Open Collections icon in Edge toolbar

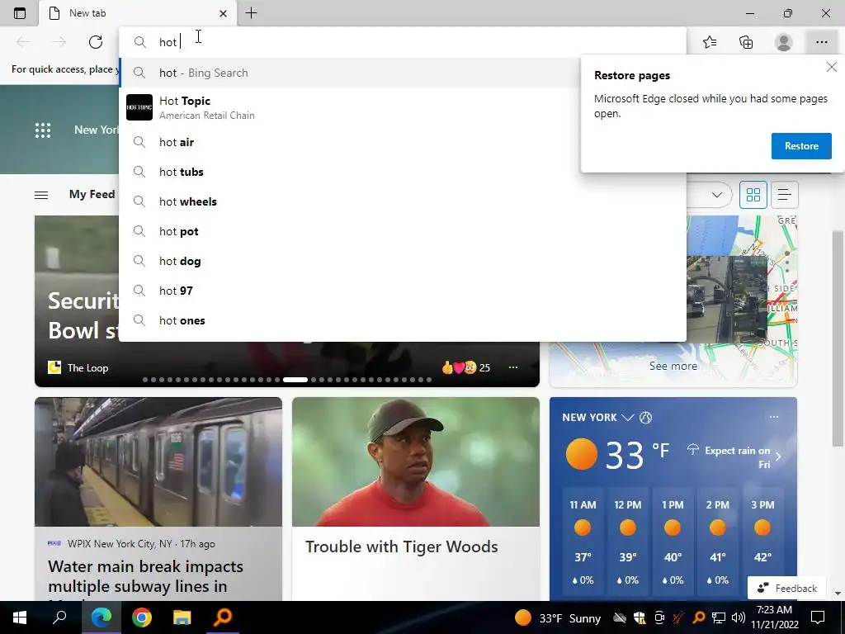[x=746, y=42]
